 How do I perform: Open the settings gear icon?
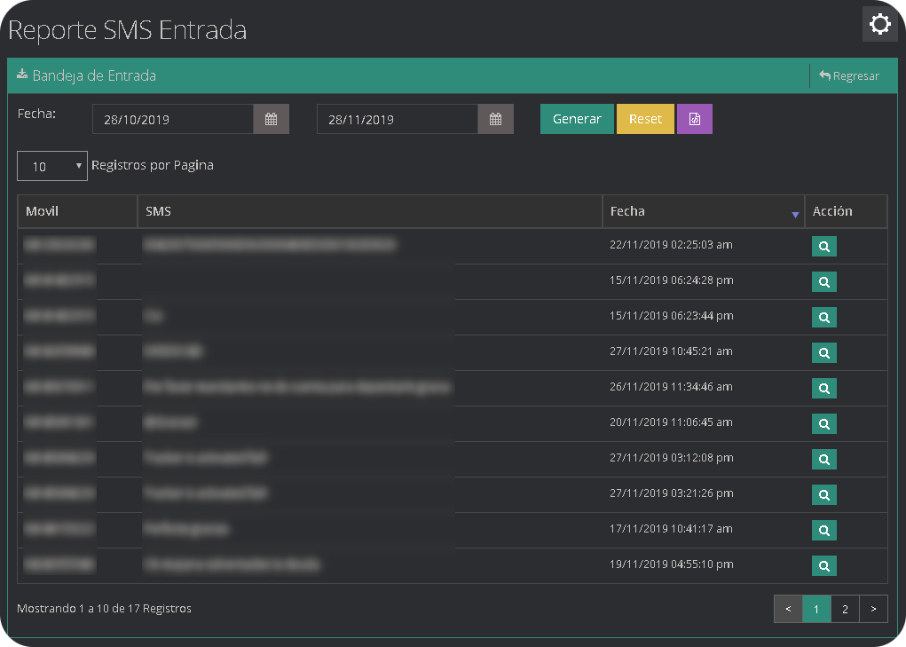click(879, 24)
